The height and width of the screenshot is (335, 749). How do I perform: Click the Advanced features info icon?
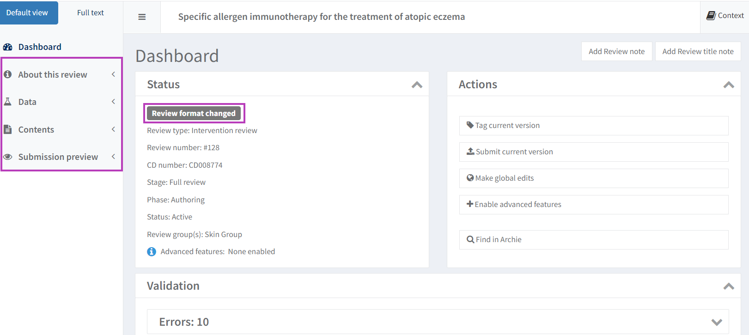click(152, 252)
